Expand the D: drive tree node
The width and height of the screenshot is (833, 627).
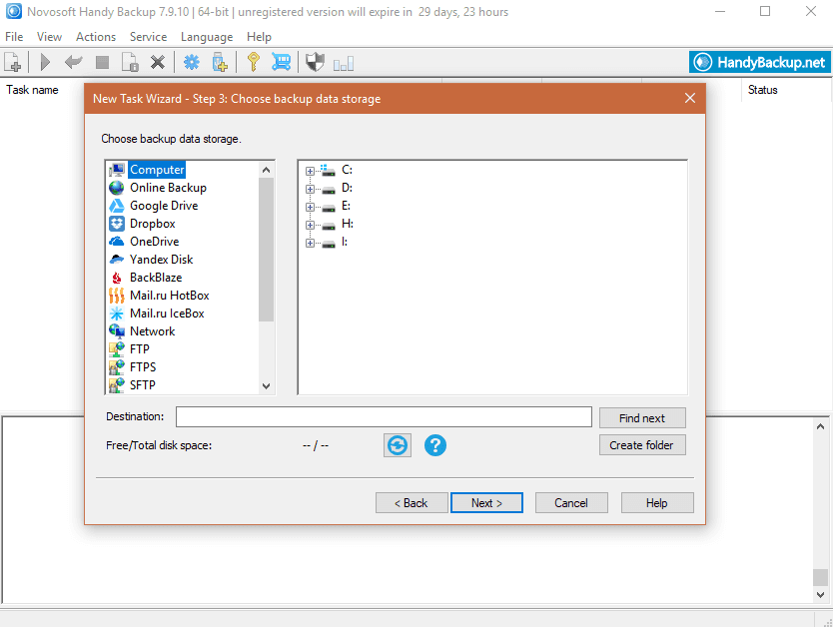[x=310, y=189]
